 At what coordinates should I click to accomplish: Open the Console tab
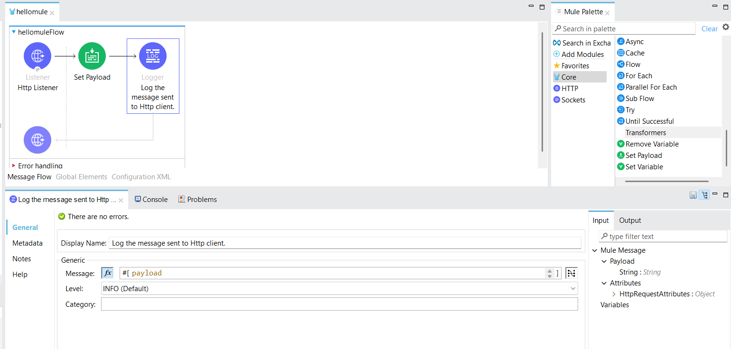click(151, 200)
